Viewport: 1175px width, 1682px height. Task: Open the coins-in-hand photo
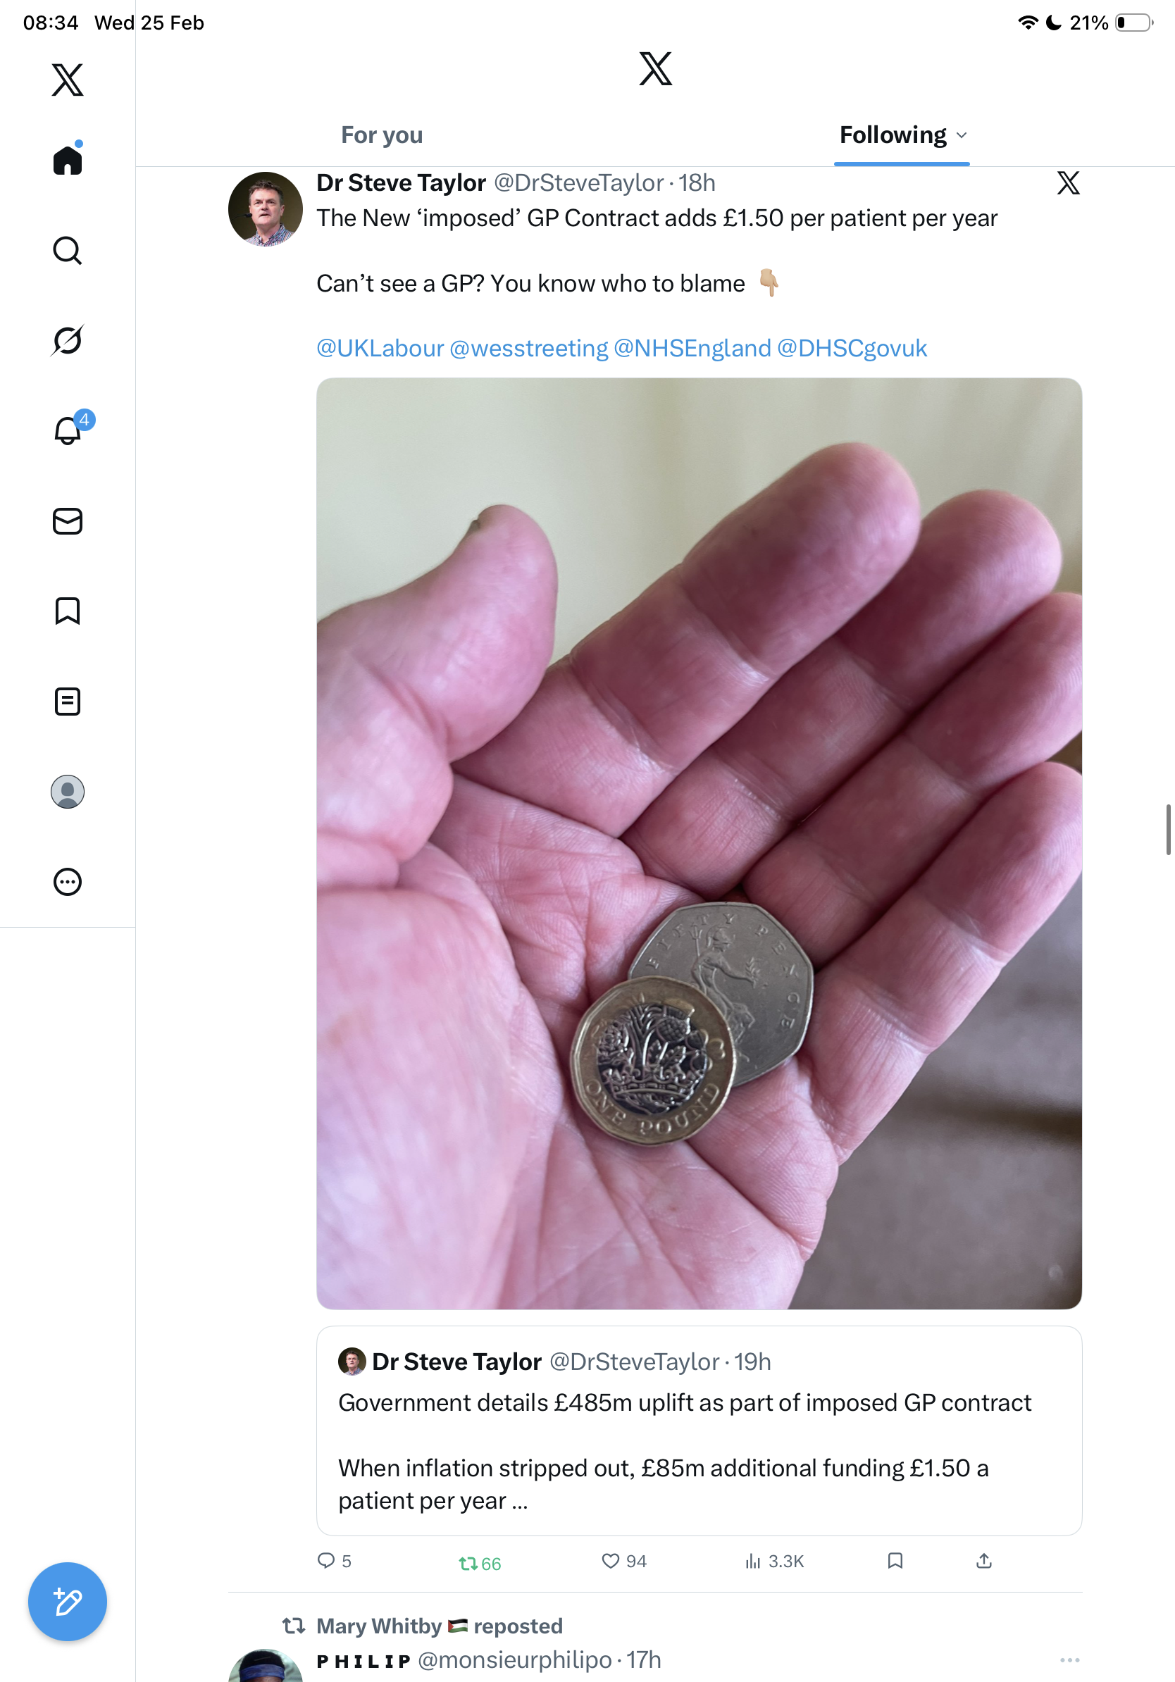point(699,842)
